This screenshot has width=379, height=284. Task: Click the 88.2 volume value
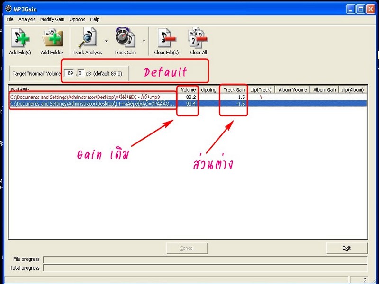click(191, 97)
